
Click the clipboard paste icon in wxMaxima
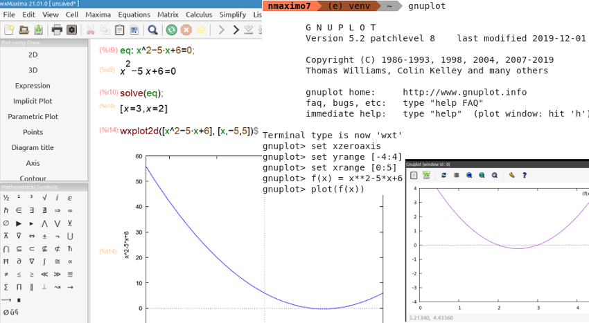coord(119,30)
